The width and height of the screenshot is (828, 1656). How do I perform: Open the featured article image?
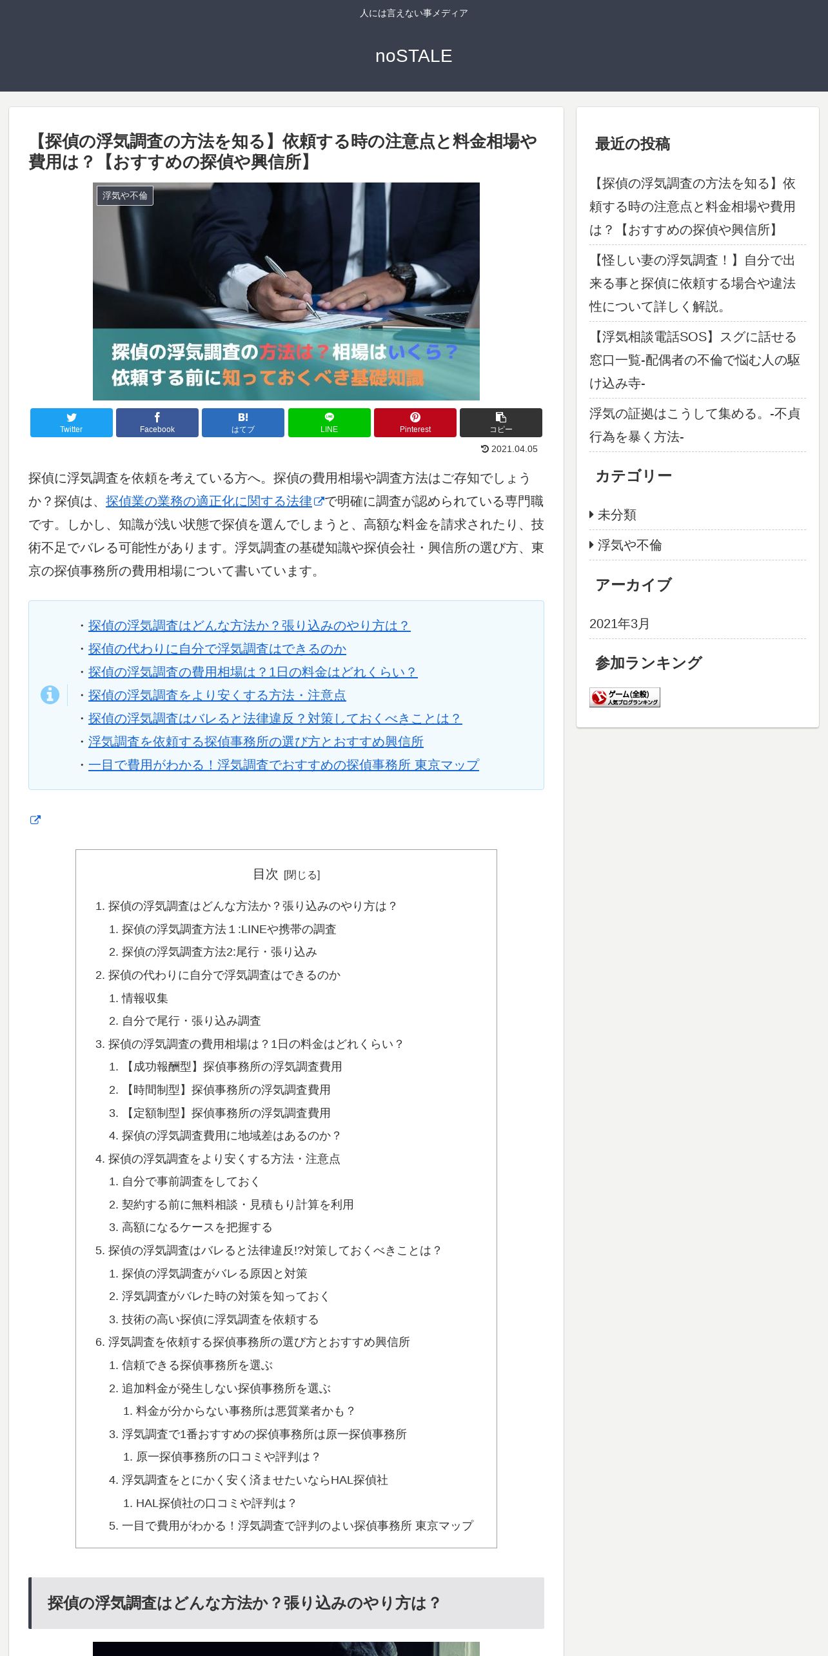286,291
